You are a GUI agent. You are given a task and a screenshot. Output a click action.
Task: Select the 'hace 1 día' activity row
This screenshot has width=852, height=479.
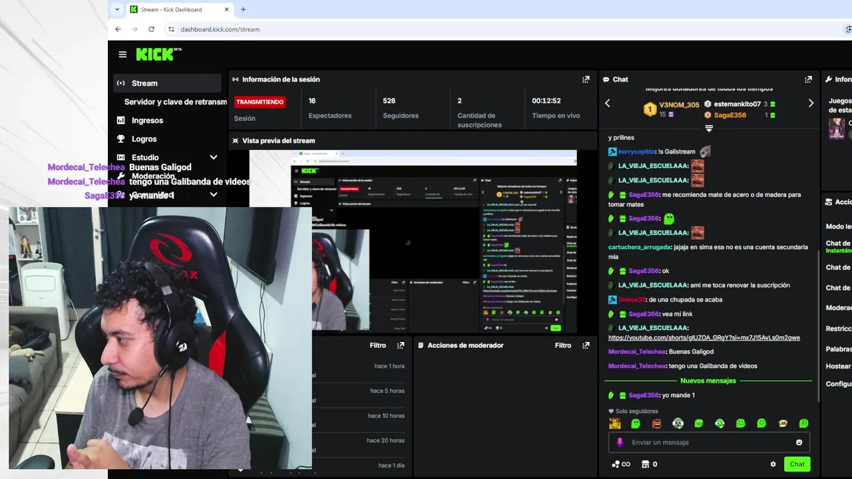359,465
